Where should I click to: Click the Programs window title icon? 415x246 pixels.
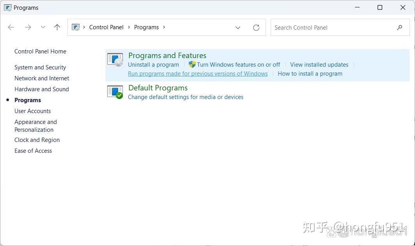tap(8, 8)
